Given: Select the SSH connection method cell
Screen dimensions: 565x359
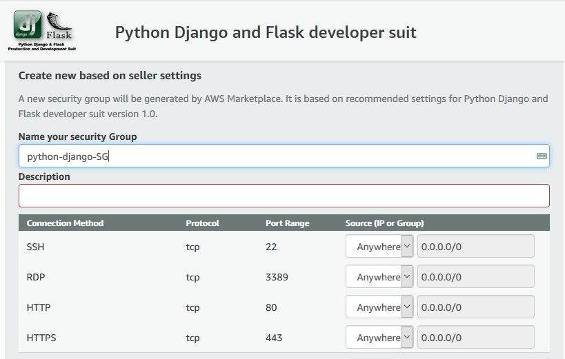Looking at the screenshot, I should coord(35,247).
